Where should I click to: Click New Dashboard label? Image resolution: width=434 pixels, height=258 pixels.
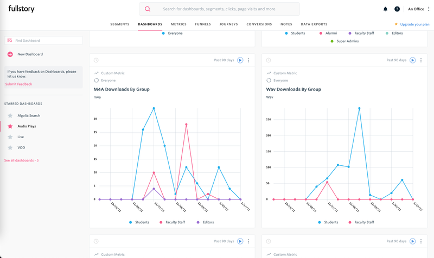pos(30,54)
